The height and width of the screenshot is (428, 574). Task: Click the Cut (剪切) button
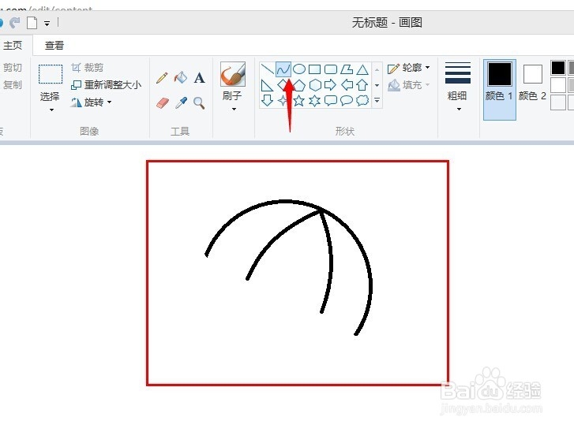(12, 68)
